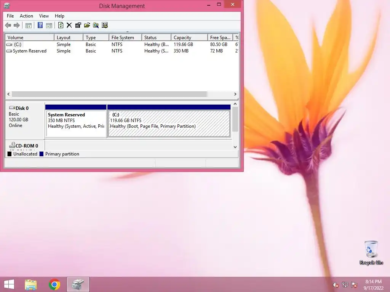The width and height of the screenshot is (390, 292).
Task: Click the Open folder toolbar icon
Action: pyautogui.click(x=87, y=25)
